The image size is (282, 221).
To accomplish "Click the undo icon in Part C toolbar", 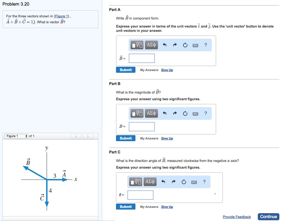I will (163, 181).
